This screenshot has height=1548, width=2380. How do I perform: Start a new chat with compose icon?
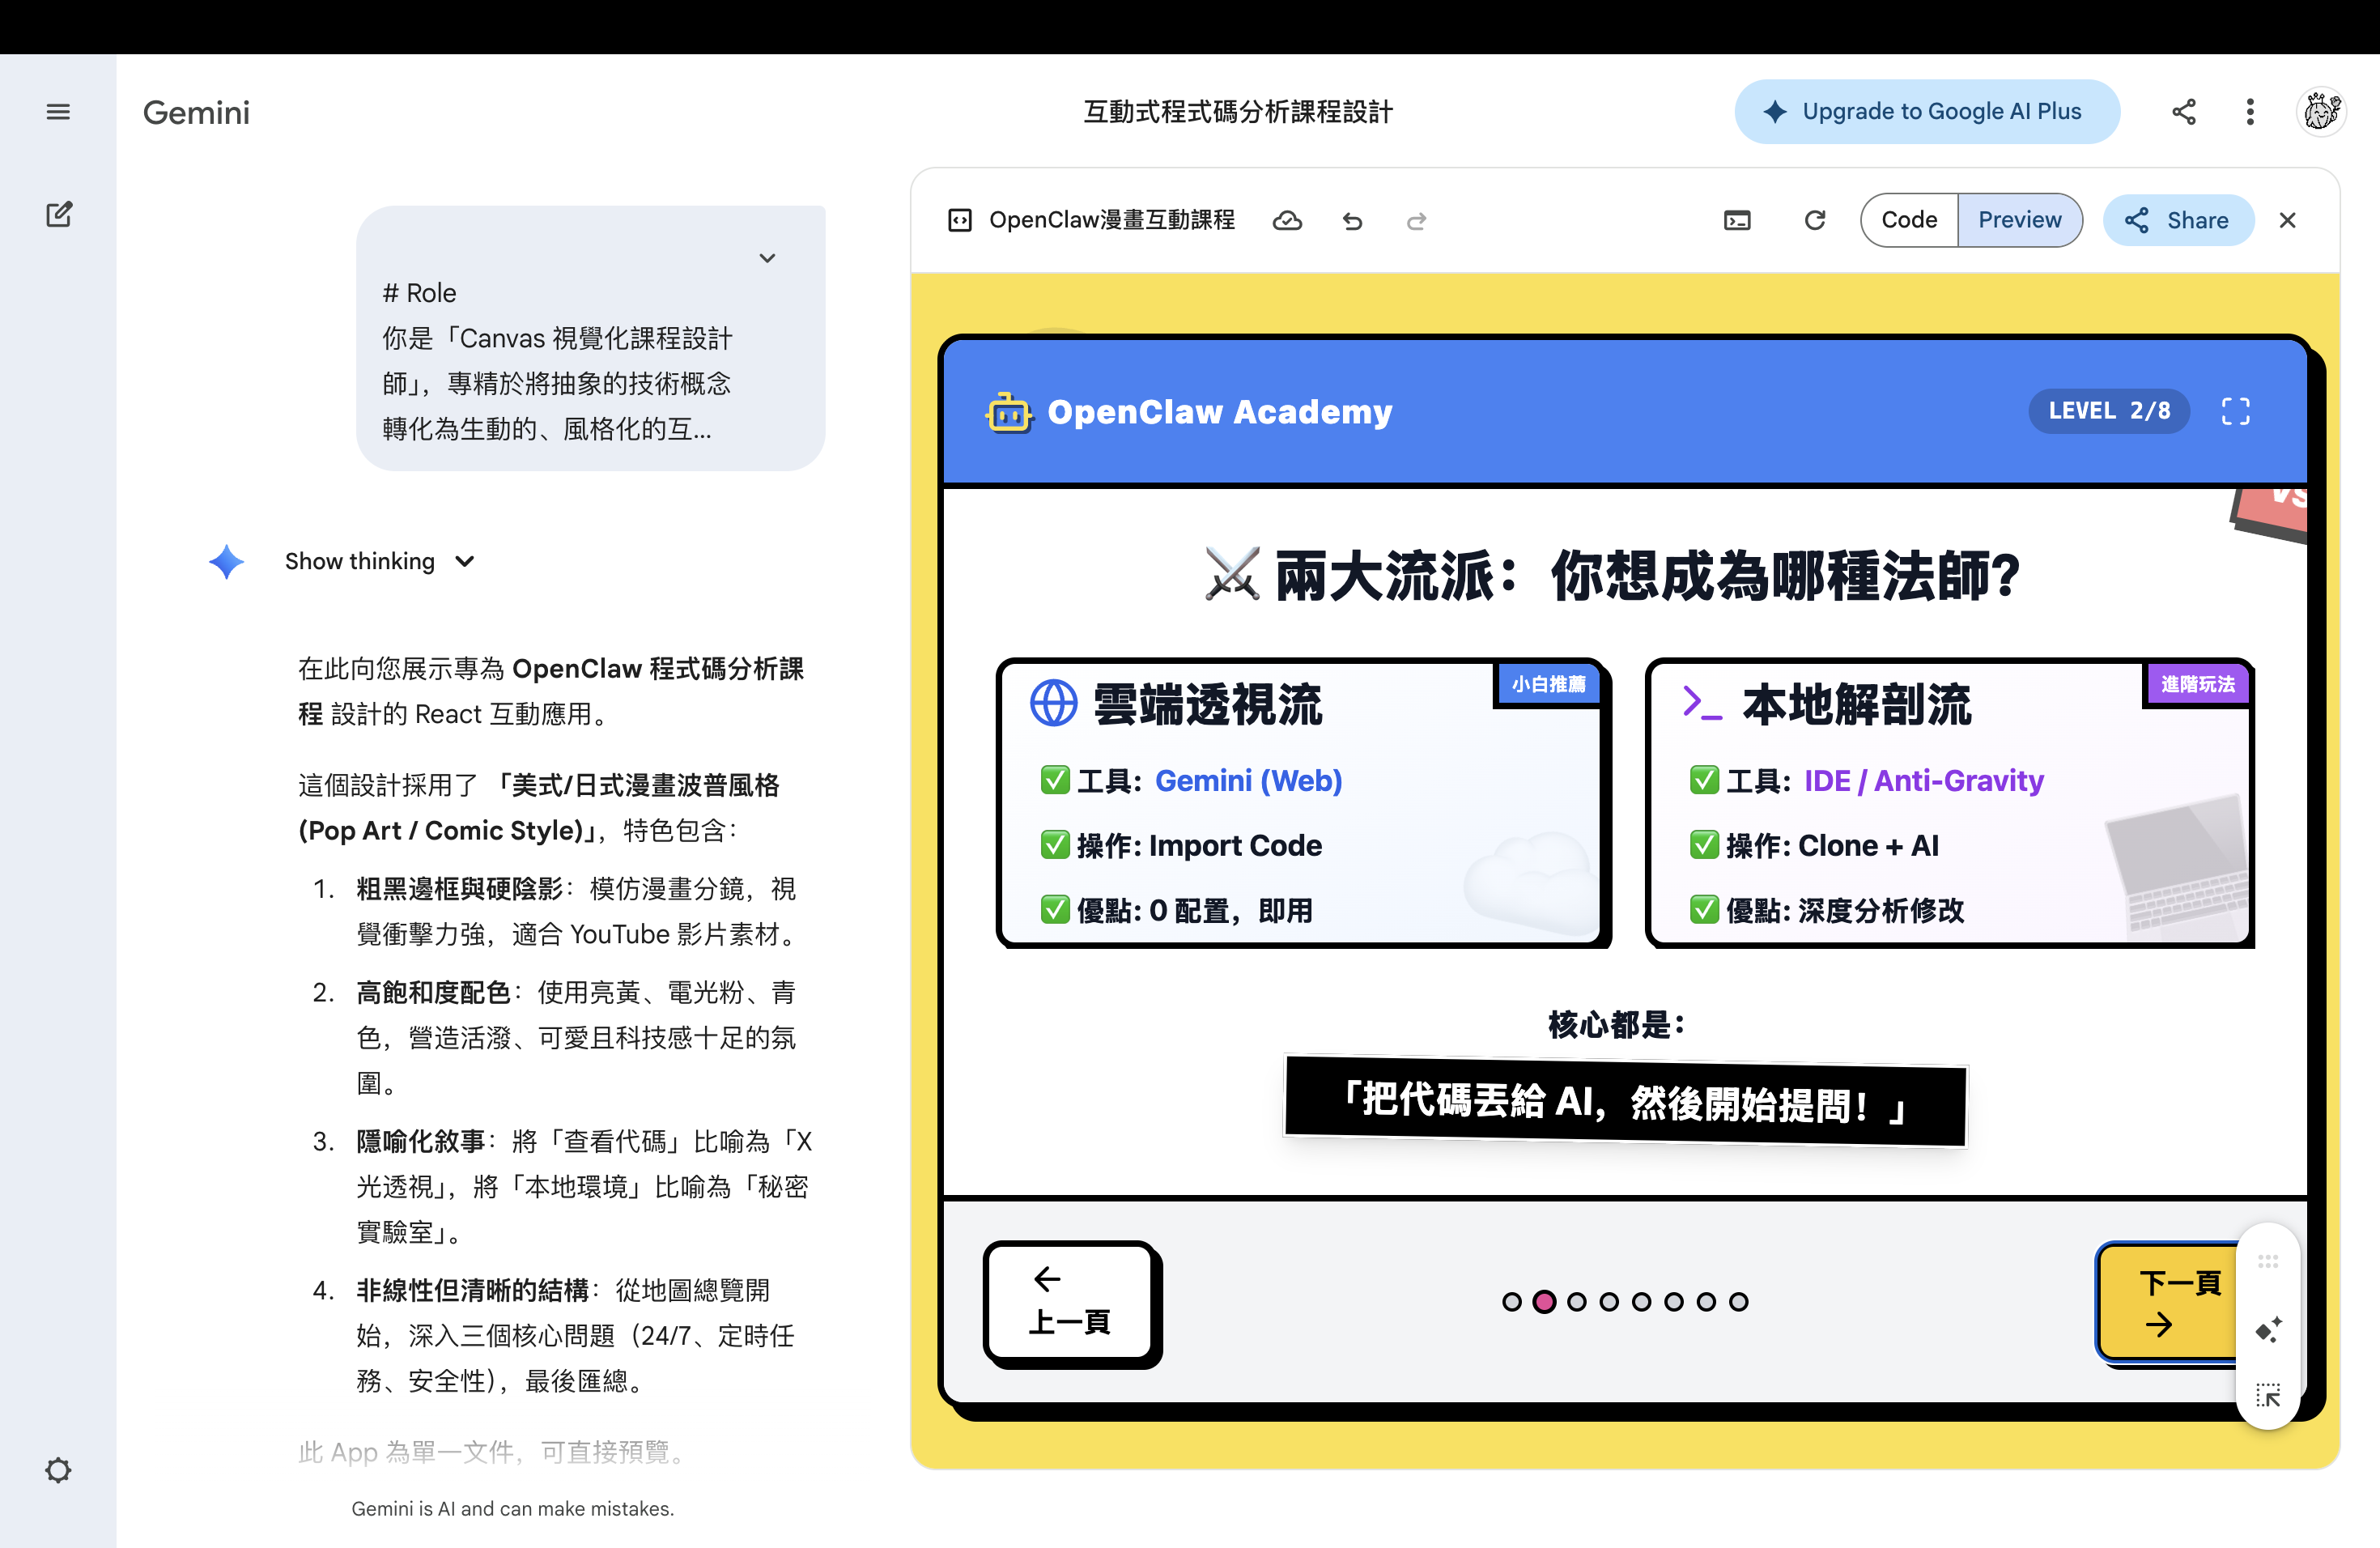point(58,214)
